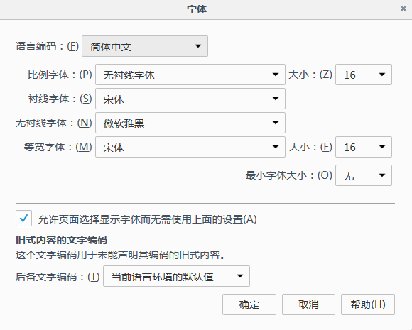This screenshot has height=330, width=412.
Task: Open the 无衬线字体 dropdown showing 微软雅黑
Action: coord(190,123)
